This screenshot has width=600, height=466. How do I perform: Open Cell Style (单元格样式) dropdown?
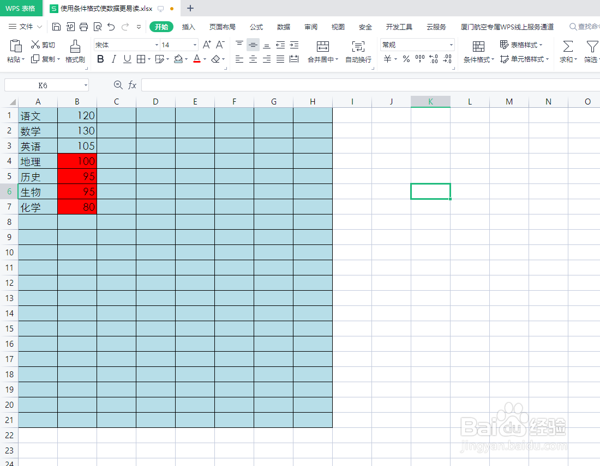525,59
